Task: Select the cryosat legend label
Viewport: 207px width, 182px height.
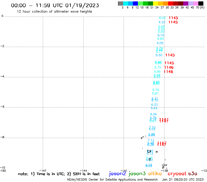Action: click(x=177, y=174)
